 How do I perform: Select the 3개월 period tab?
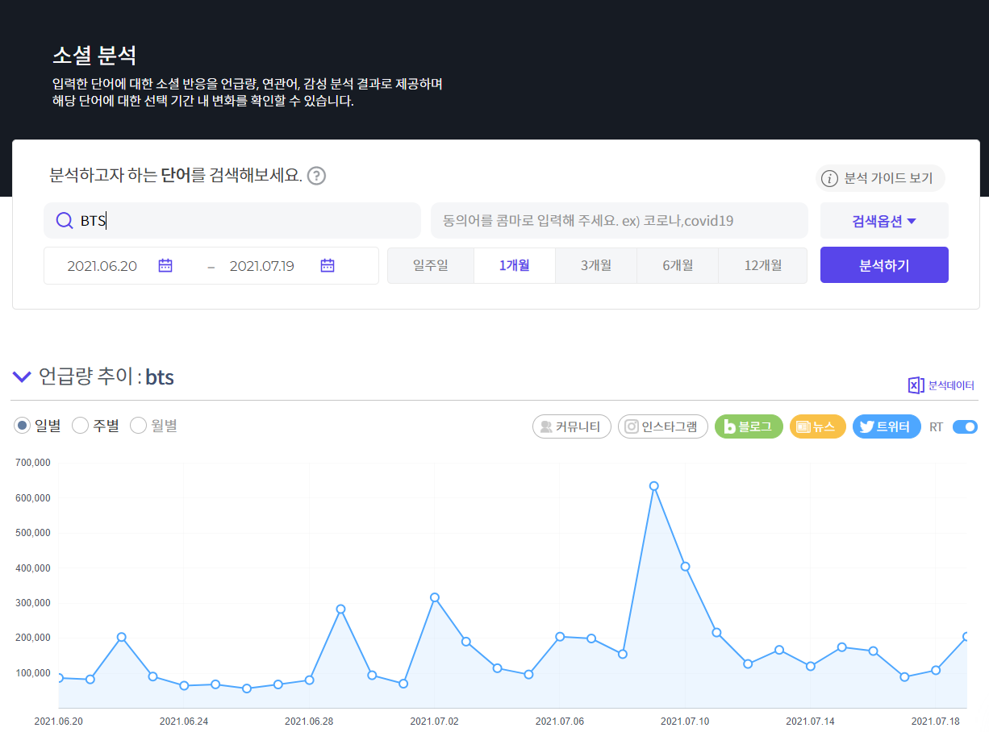pyautogui.click(x=596, y=265)
